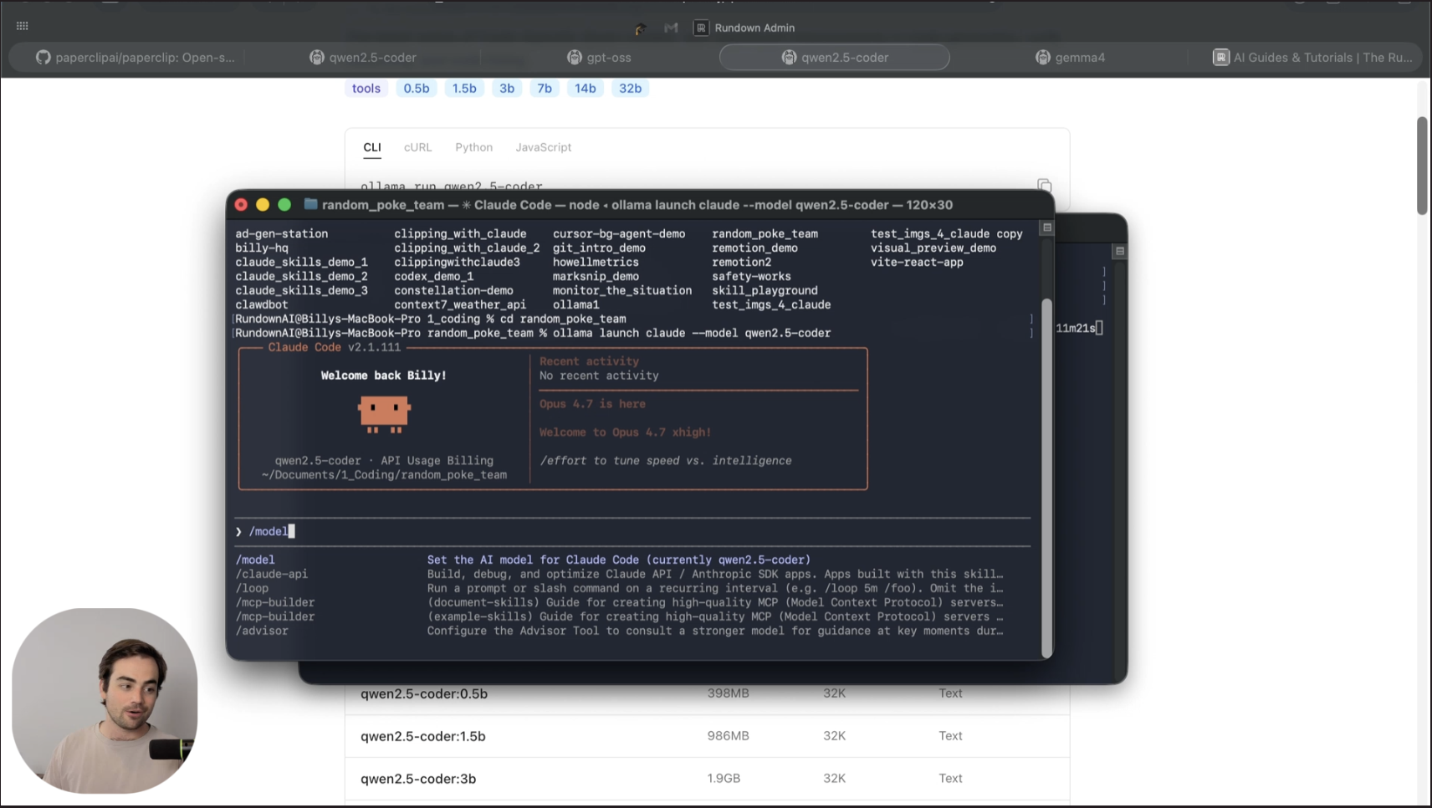Click the "clawdbot" directory name
Image resolution: width=1432 pixels, height=808 pixels.
click(262, 305)
